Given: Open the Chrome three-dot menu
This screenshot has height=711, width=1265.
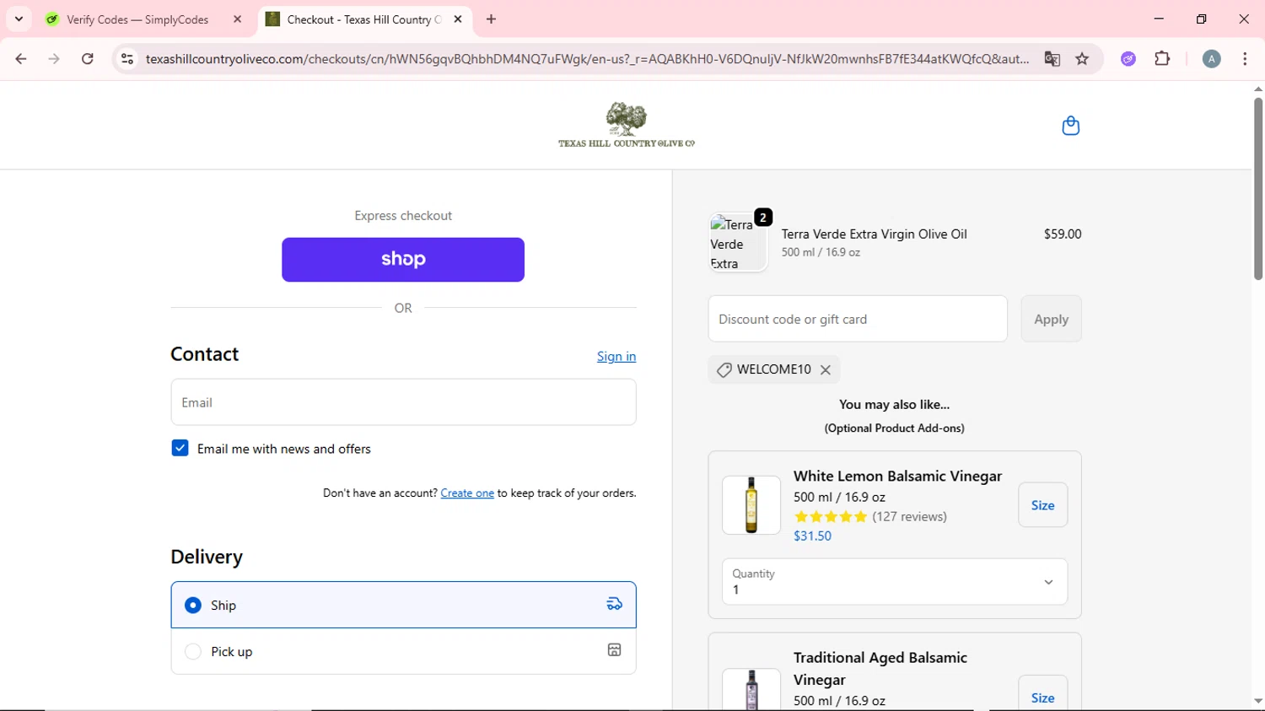Looking at the screenshot, I should [x=1245, y=59].
